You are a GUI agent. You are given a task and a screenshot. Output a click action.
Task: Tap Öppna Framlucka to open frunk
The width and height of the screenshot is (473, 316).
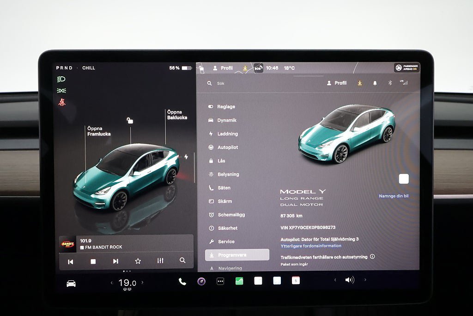[x=99, y=131]
